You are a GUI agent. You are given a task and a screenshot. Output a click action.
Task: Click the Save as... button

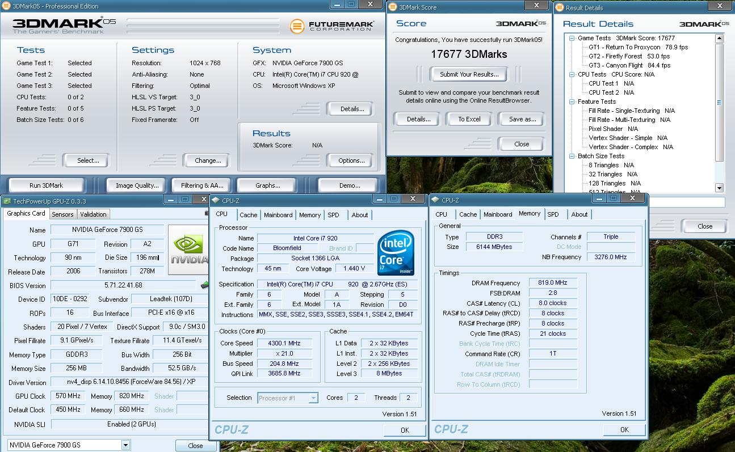click(x=522, y=119)
